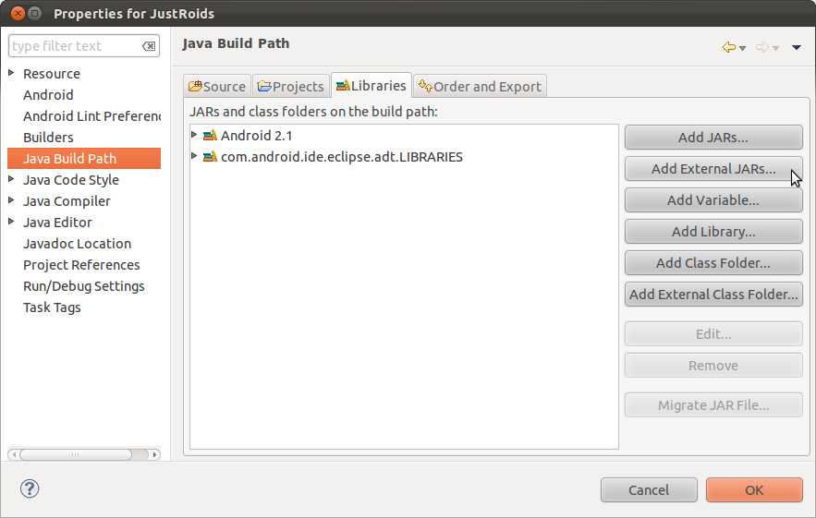Select Android in the properties tree
Screen dimensions: 816x518
(x=48, y=95)
